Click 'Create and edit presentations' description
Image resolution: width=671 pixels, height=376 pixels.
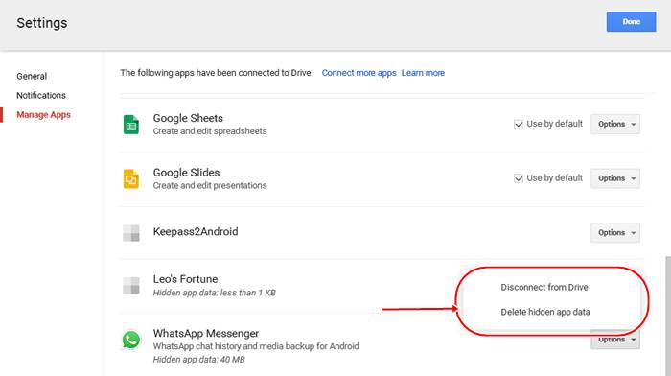[210, 186]
